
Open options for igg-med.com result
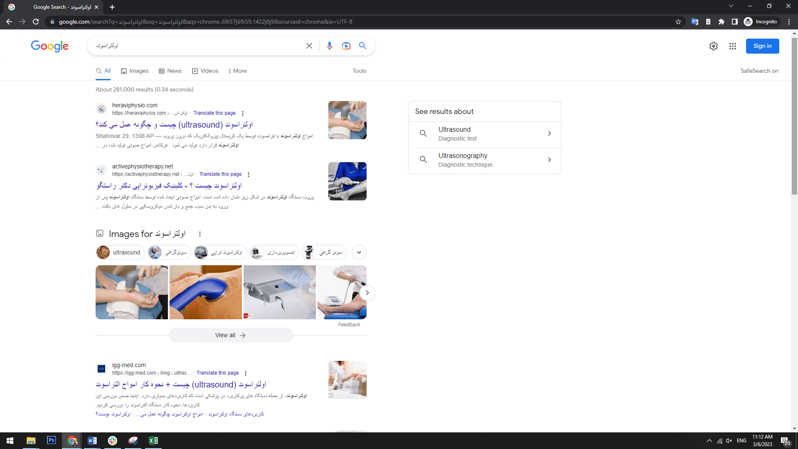point(246,373)
